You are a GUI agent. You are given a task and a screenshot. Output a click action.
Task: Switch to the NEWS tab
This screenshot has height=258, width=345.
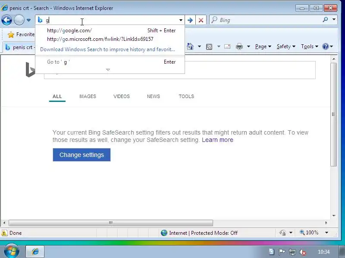(x=154, y=96)
